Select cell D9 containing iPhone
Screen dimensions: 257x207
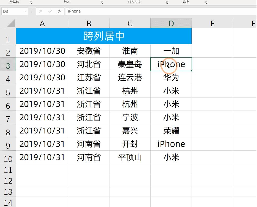click(171, 144)
